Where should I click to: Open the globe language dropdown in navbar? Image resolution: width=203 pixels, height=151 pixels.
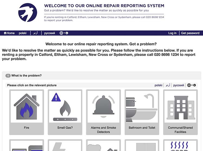tap(62, 33)
